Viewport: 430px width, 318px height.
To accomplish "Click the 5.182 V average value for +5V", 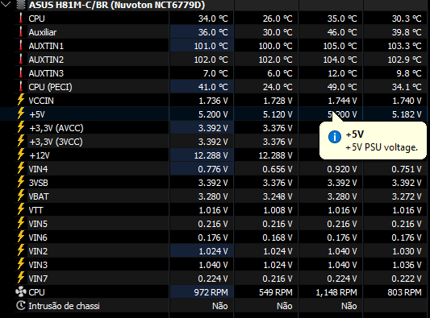I will (x=407, y=114).
